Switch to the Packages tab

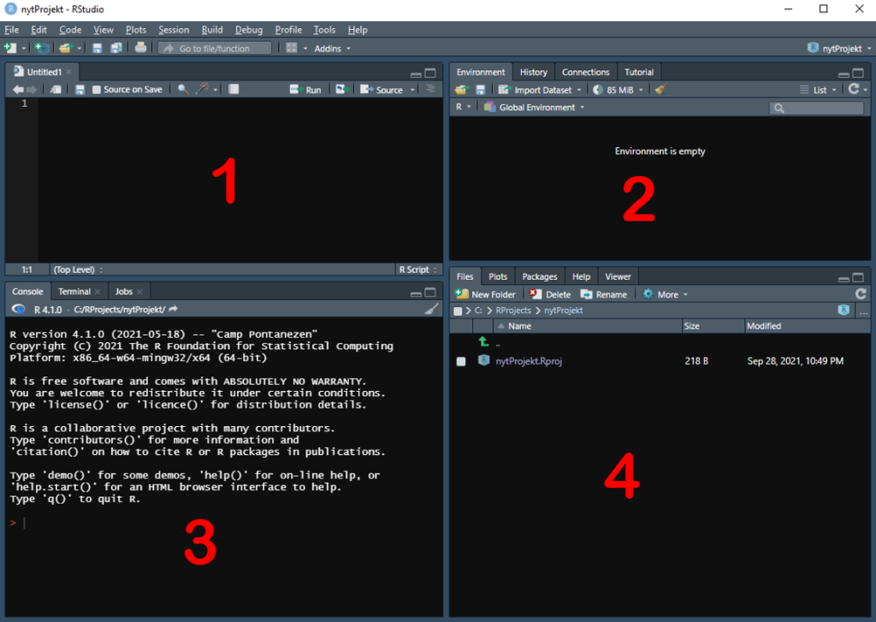[x=539, y=276]
